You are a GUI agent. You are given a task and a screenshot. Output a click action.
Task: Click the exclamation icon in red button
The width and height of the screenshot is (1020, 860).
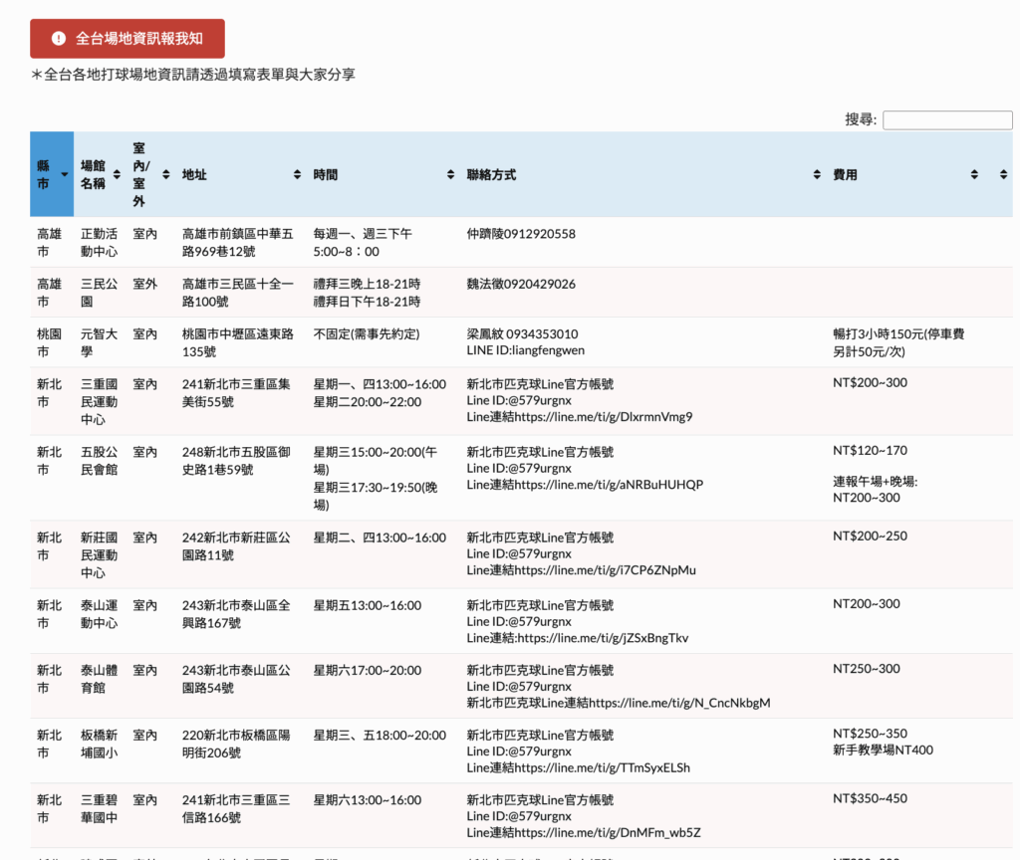click(x=59, y=39)
